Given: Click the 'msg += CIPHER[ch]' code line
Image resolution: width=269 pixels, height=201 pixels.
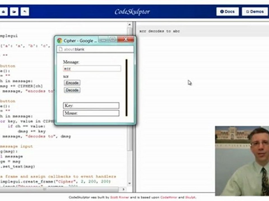Looking at the screenshot, I should (x=21, y=86).
